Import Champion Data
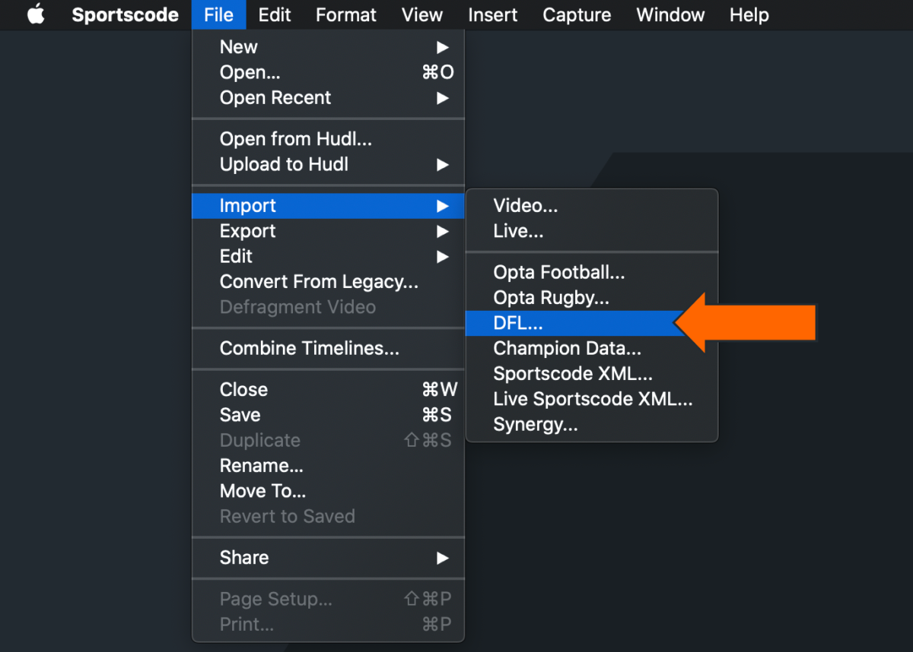 coord(567,348)
